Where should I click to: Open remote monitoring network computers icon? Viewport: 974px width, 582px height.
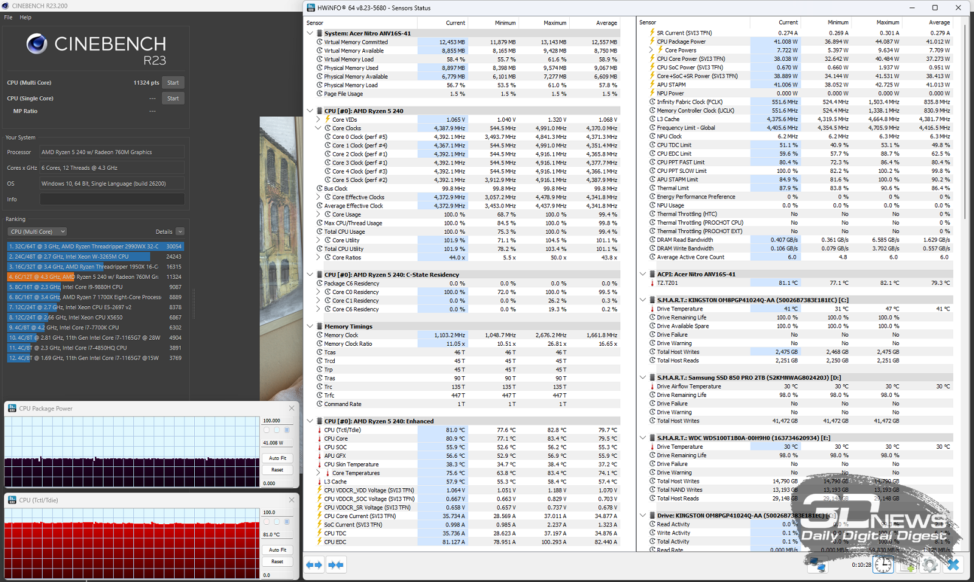click(817, 565)
